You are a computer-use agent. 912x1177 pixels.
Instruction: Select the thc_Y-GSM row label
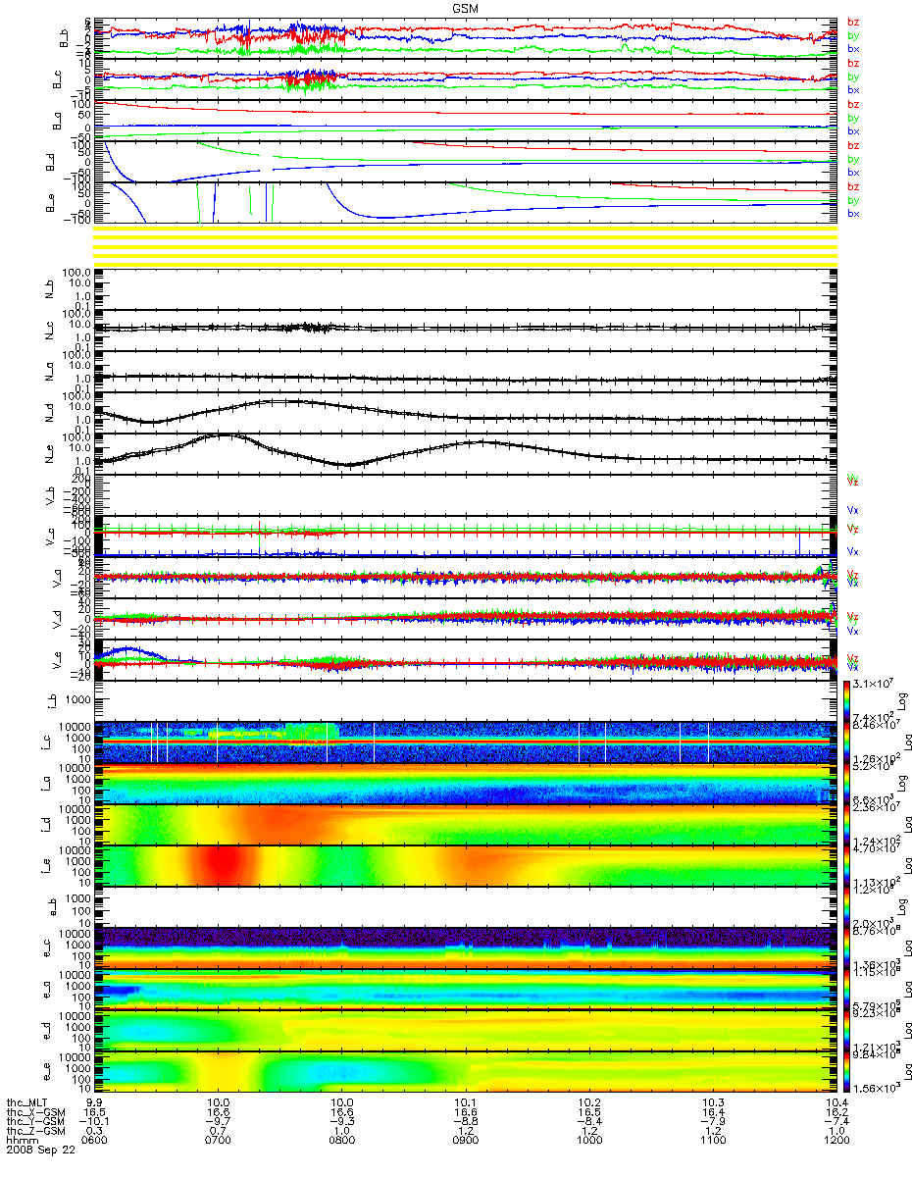click(x=34, y=1119)
